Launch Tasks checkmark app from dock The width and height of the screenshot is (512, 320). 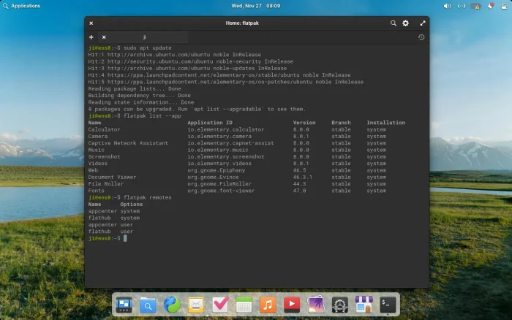pyautogui.click(x=220, y=305)
